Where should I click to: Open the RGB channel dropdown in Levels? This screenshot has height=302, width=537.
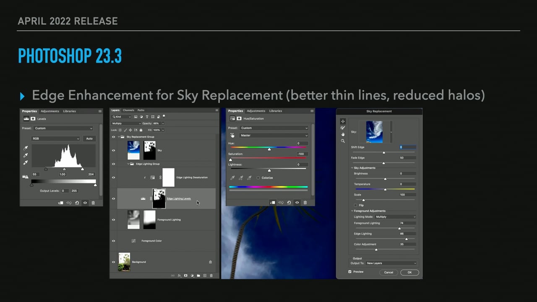click(56, 138)
